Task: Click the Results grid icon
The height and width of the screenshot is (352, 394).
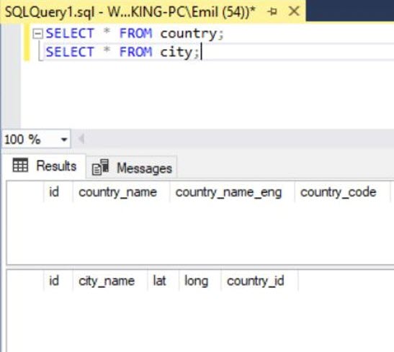Action: pyautogui.click(x=20, y=166)
